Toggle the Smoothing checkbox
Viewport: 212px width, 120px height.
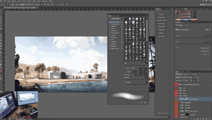click(x=110, y=46)
